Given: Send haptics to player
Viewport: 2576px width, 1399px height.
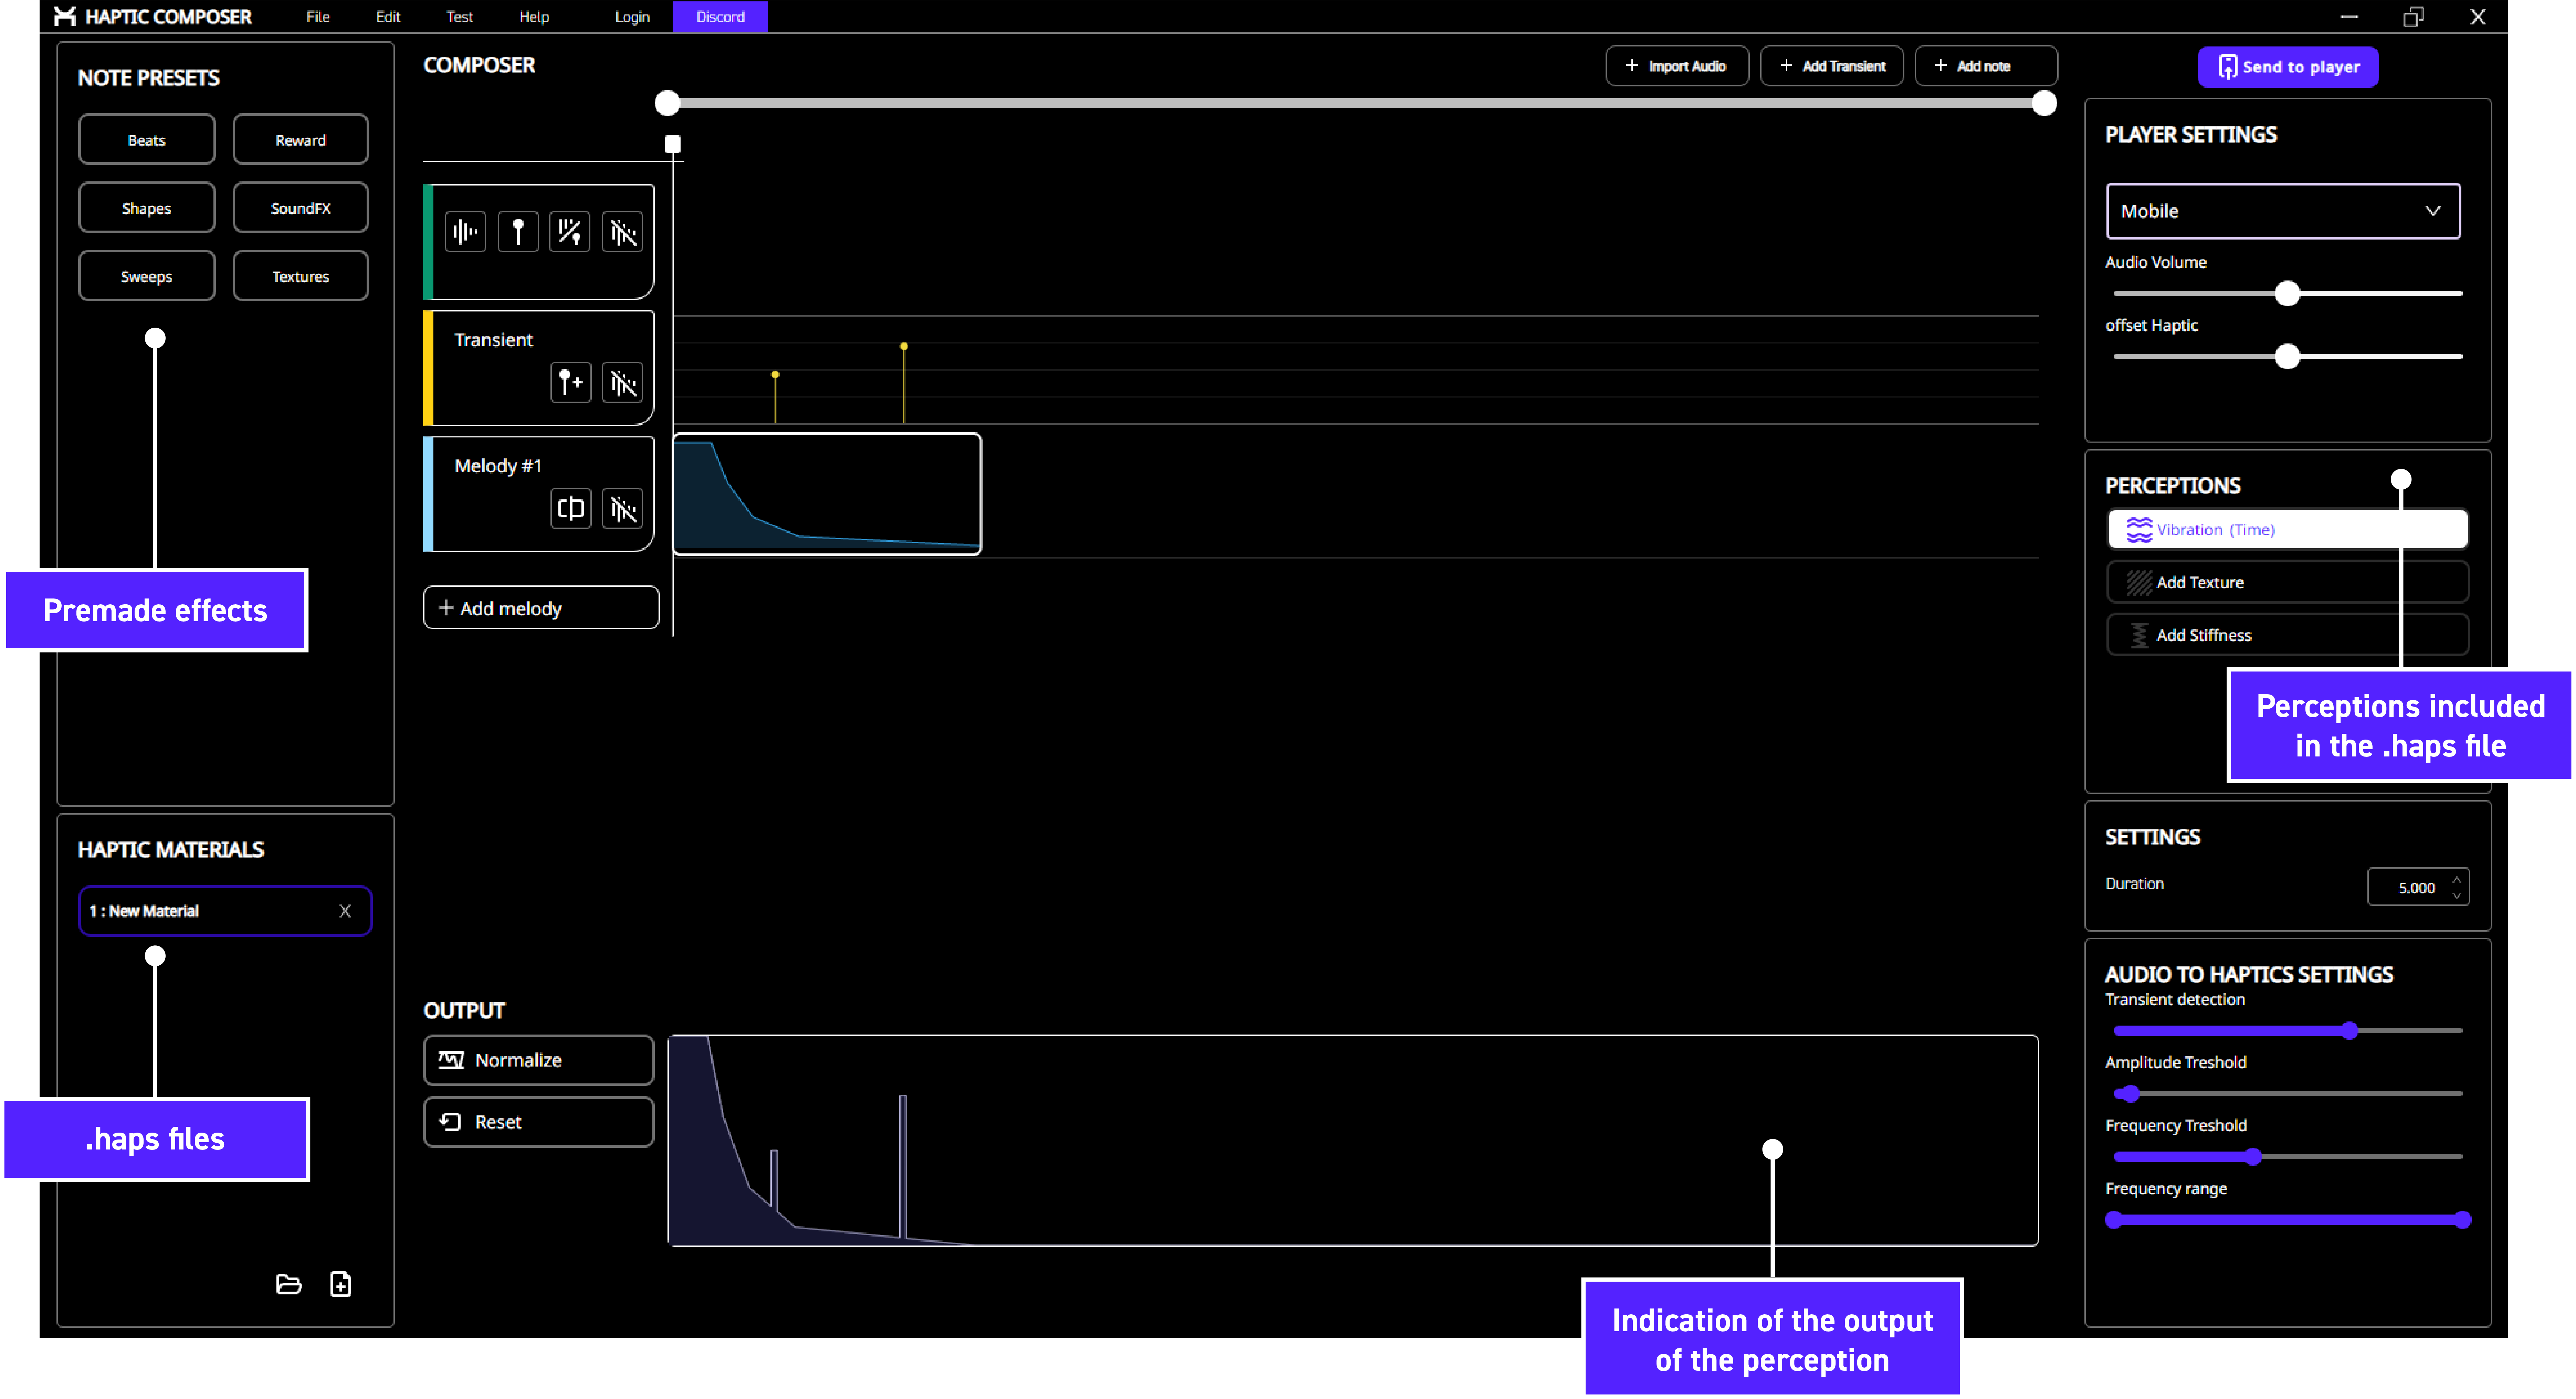Looking at the screenshot, I should (x=2288, y=67).
